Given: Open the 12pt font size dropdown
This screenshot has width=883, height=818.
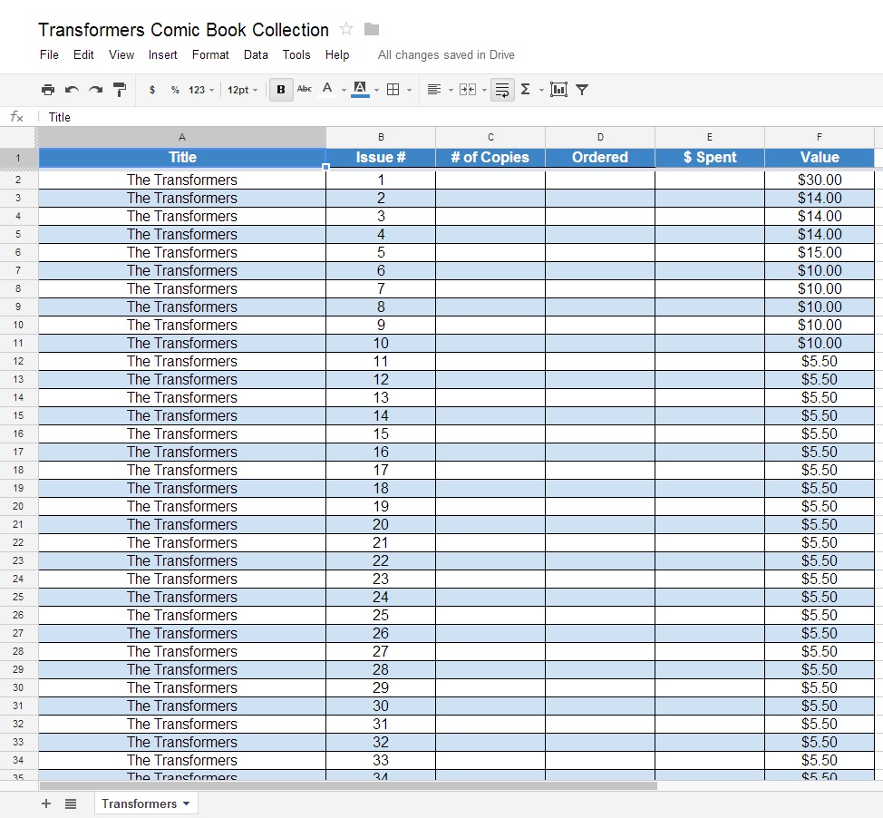Looking at the screenshot, I should (x=242, y=90).
